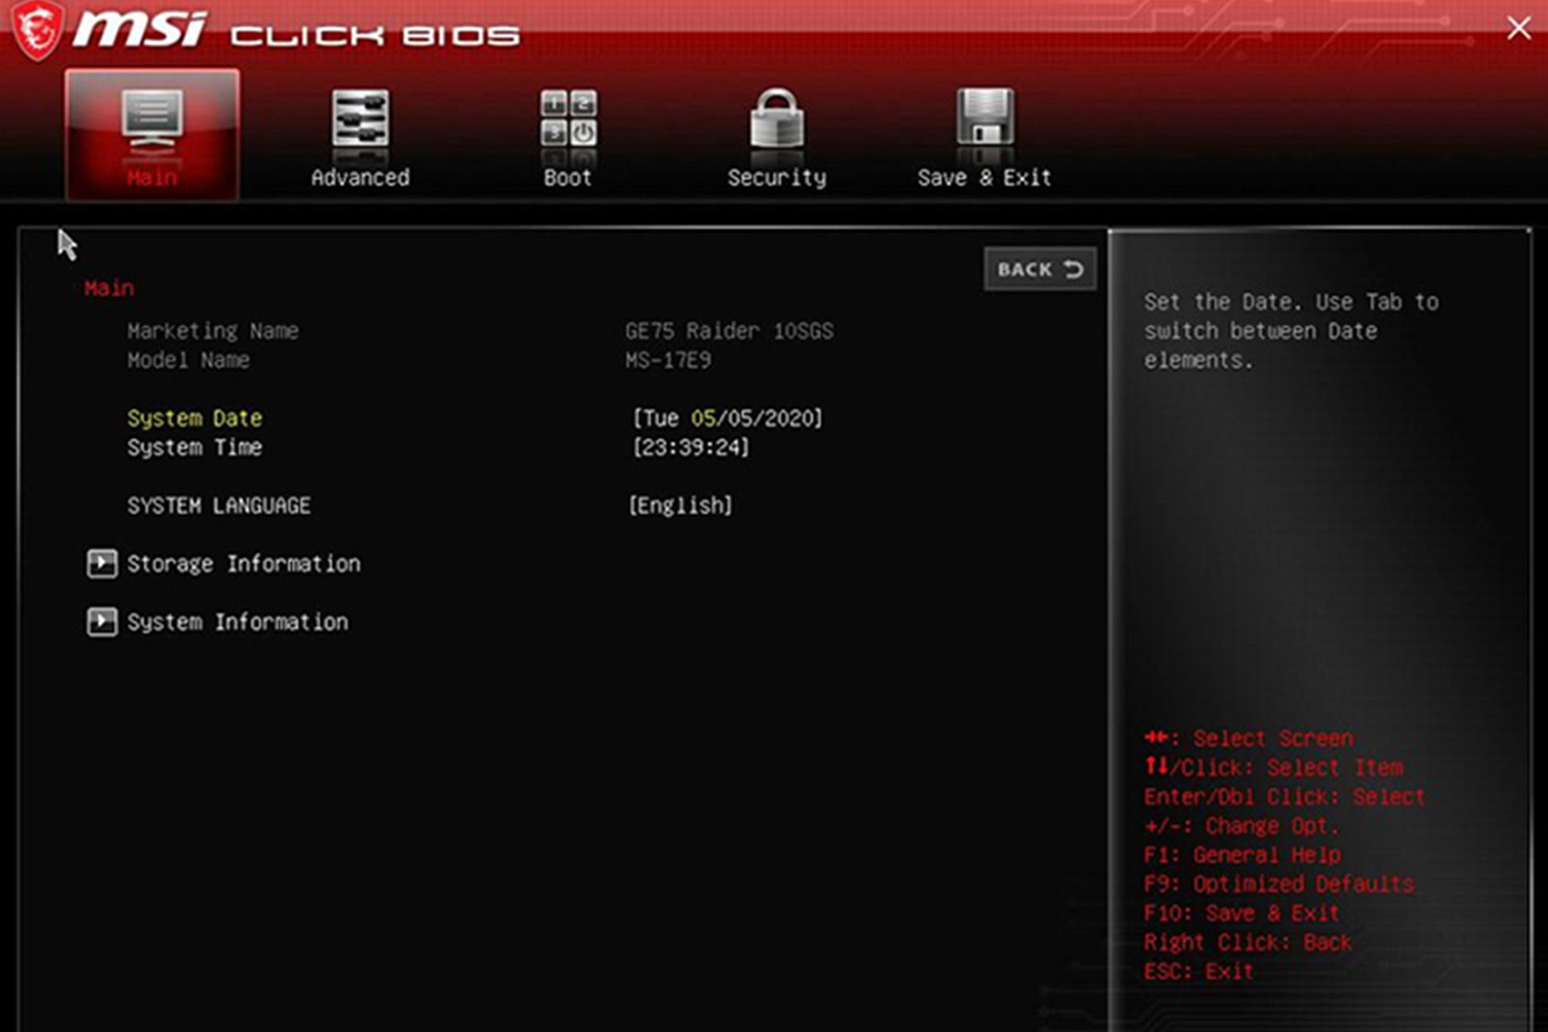The image size is (1548, 1032).
Task: Open the Security padlock icon
Action: tap(776, 119)
